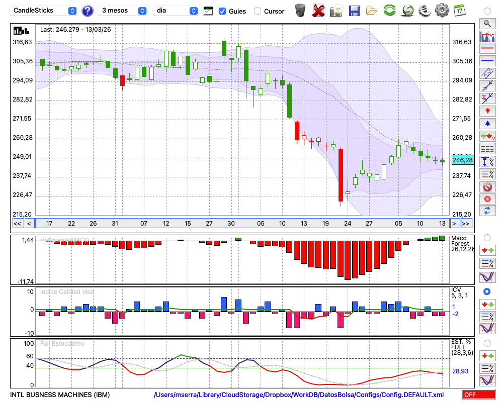Click the magnifying glass zoom tool

point(487,23)
